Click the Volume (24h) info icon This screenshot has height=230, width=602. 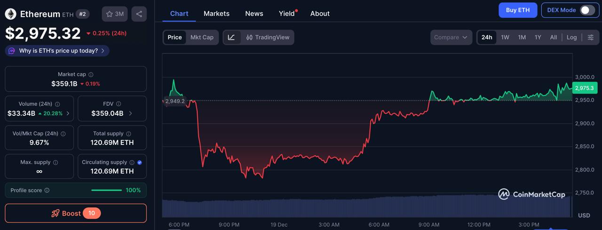pos(57,104)
